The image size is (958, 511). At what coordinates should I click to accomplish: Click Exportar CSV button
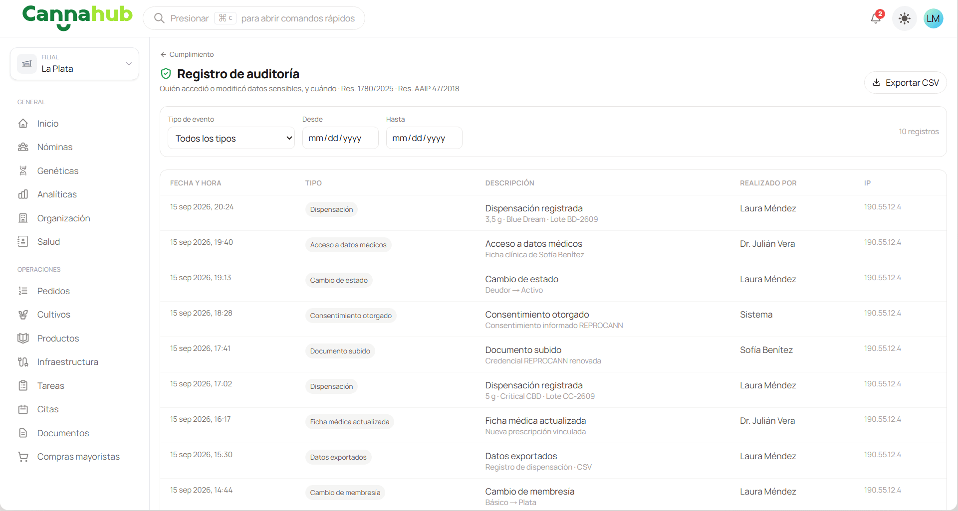(x=905, y=83)
